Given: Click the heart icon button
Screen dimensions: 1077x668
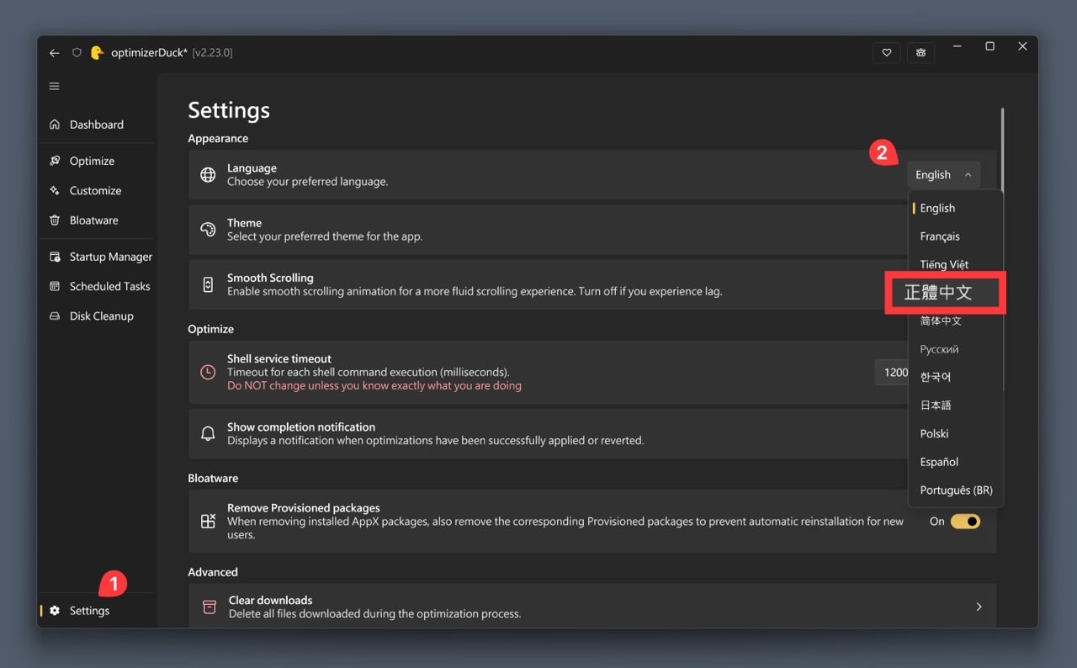Looking at the screenshot, I should click(886, 52).
